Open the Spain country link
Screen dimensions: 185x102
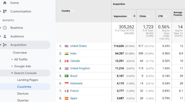74,98
